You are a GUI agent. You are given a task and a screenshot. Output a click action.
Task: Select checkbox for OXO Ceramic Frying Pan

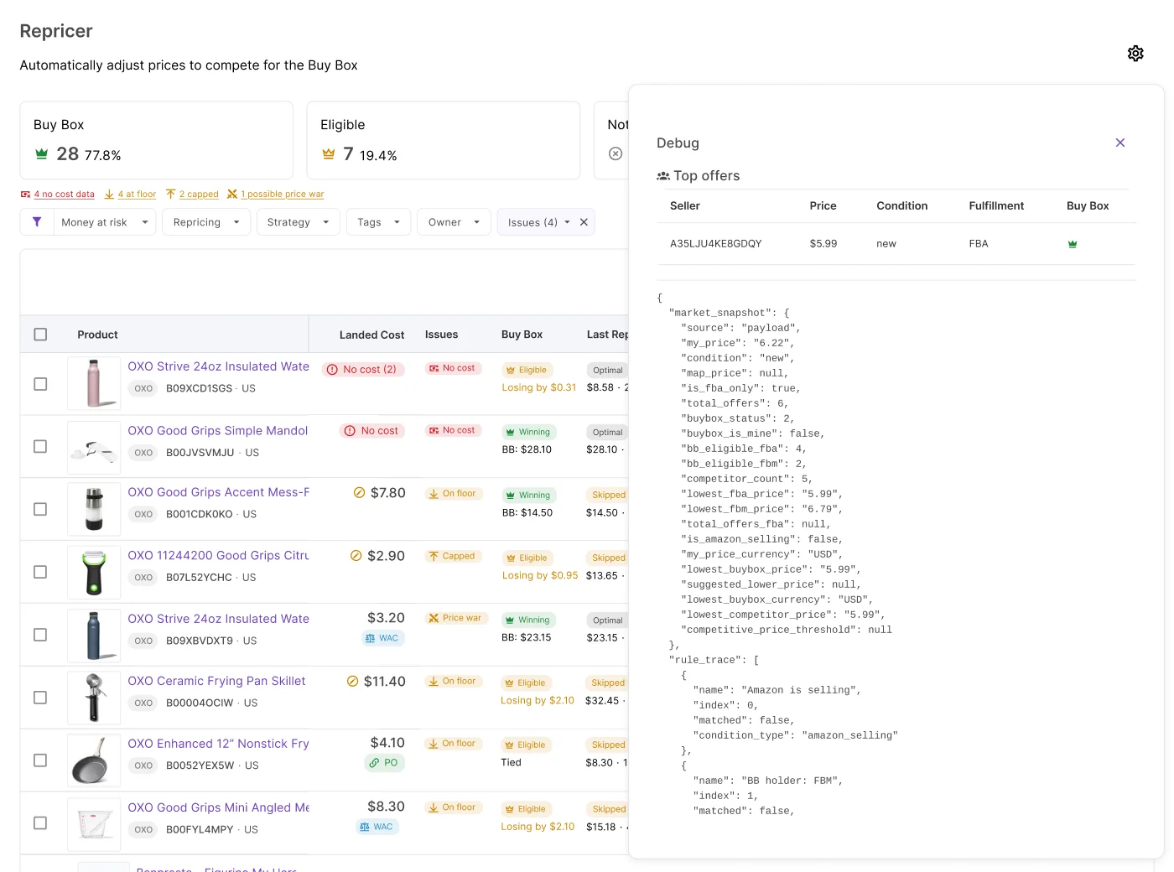coord(40,698)
